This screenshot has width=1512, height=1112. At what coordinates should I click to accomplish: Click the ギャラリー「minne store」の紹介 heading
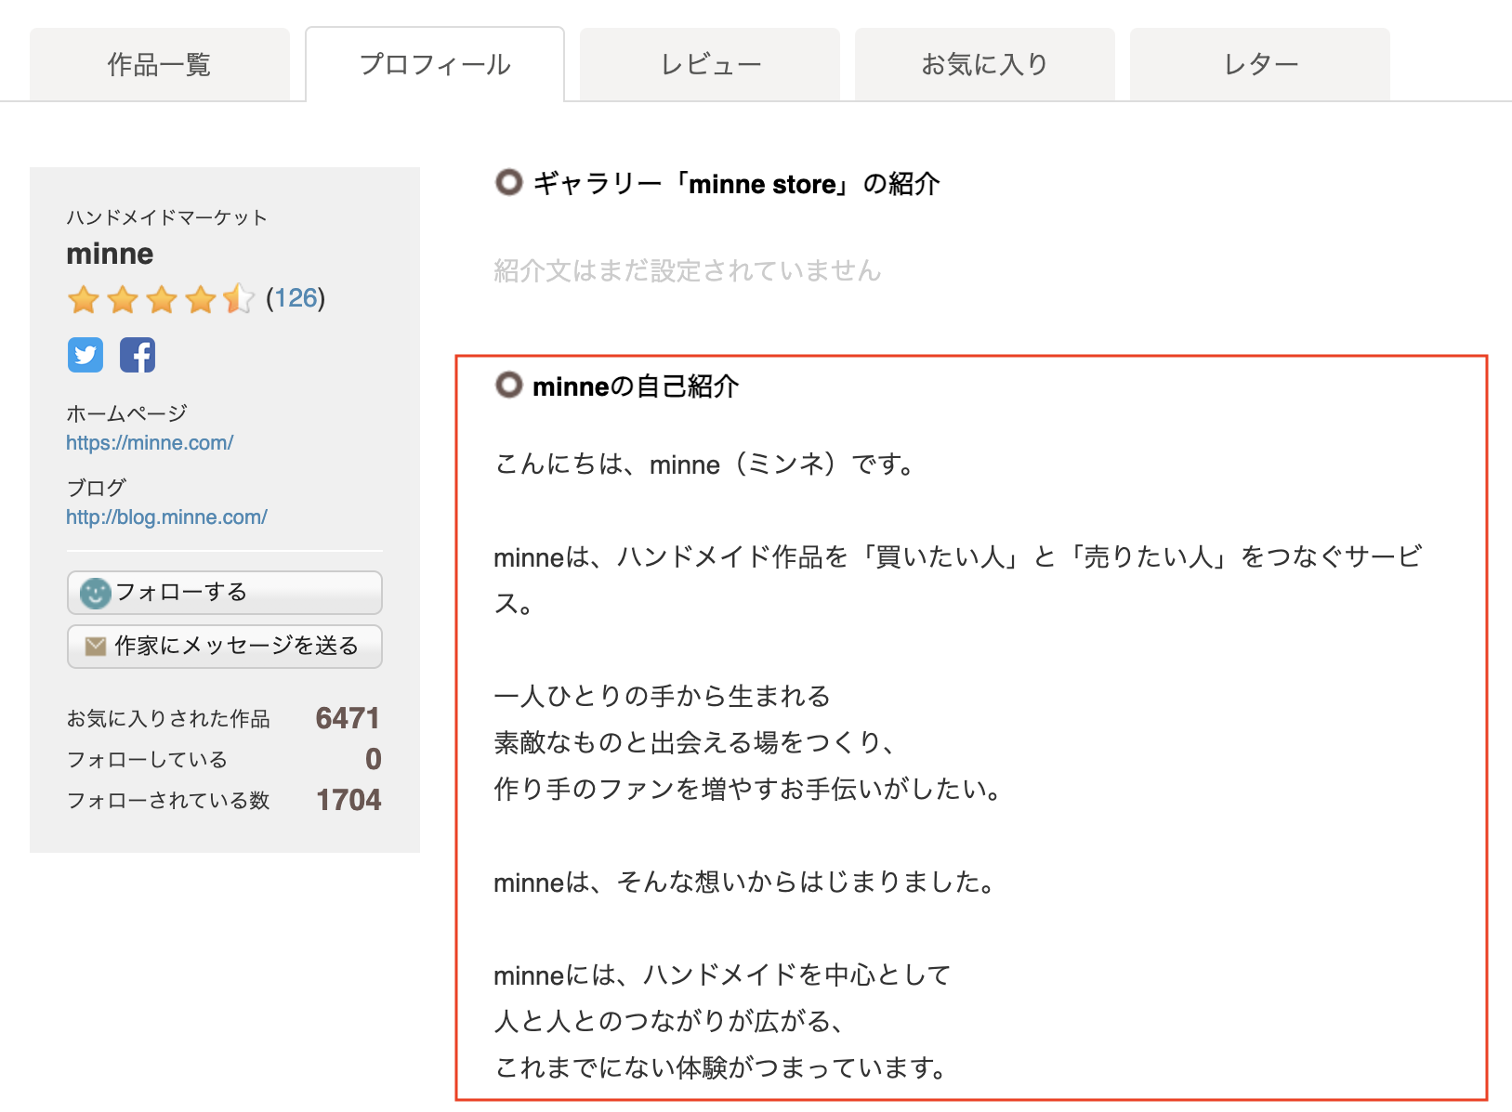tap(736, 184)
